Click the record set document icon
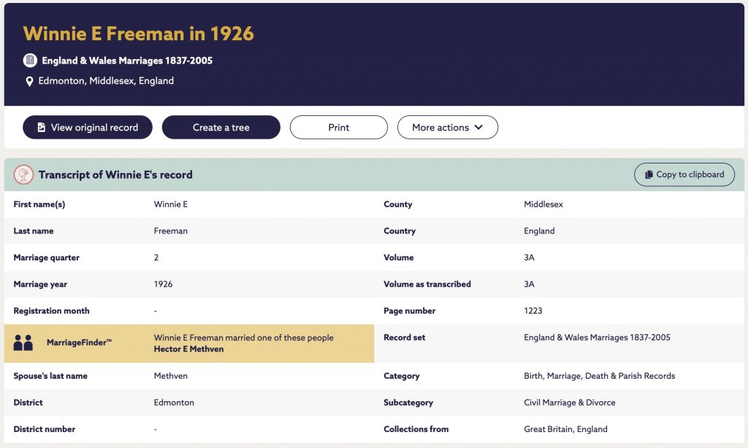Image resolution: width=748 pixels, height=448 pixels. pyautogui.click(x=30, y=60)
